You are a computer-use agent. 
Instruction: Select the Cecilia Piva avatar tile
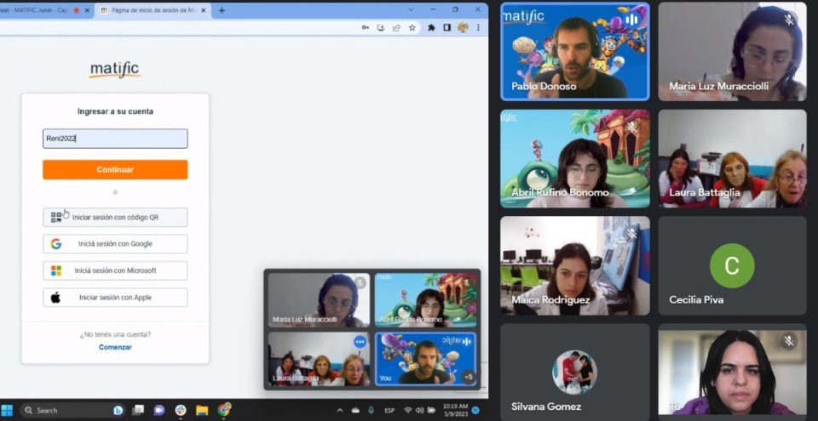coord(733,265)
